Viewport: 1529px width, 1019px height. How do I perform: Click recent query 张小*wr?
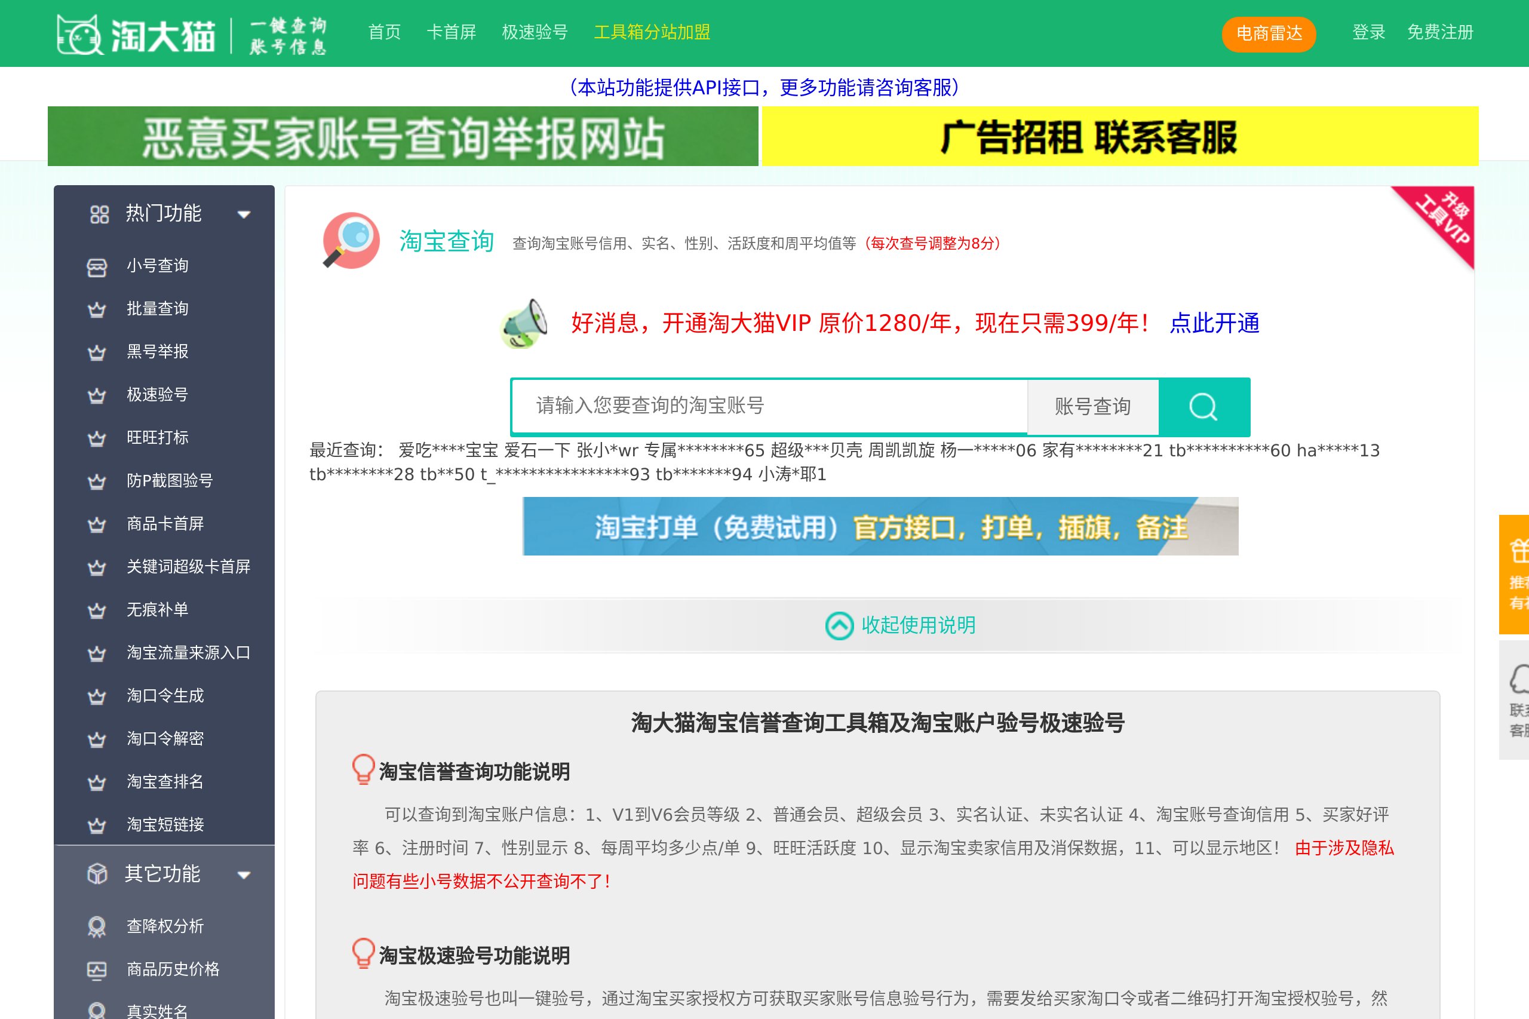click(x=607, y=450)
